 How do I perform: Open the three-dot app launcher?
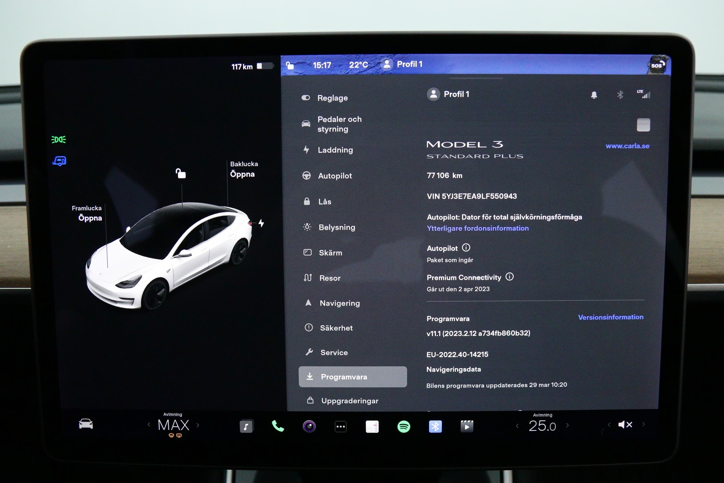[x=341, y=427]
